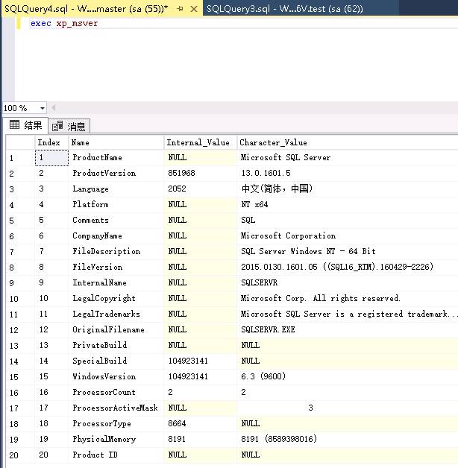The image size is (458, 468).
Task: Close the SQLQuery4.sql tab
Action: point(192,8)
